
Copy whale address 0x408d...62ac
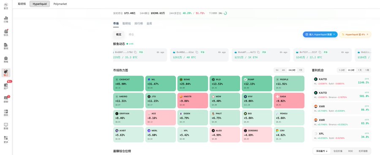(x=197, y=52)
